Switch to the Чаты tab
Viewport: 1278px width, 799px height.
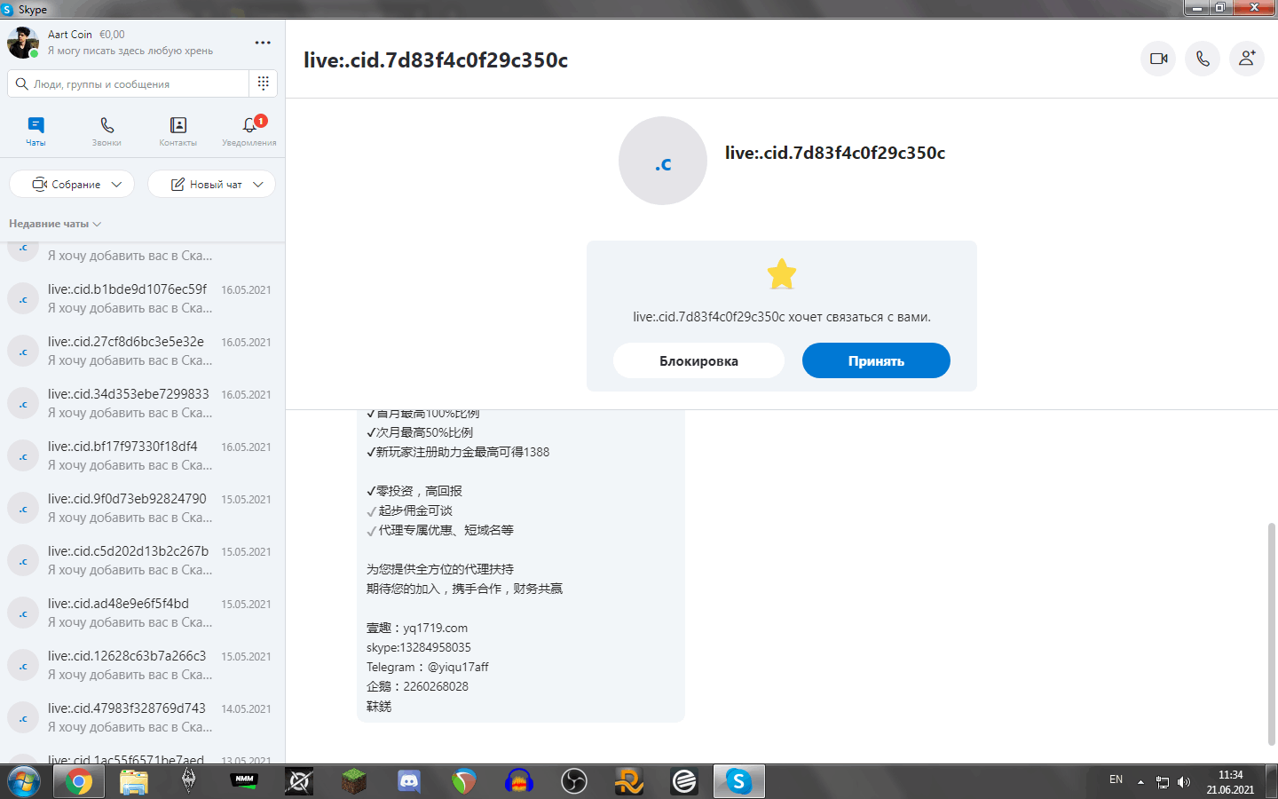pyautogui.click(x=35, y=131)
